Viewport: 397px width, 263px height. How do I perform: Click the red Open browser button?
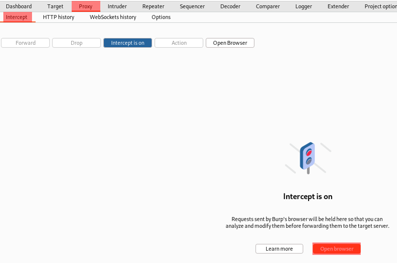point(336,249)
